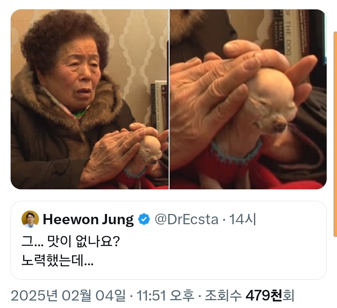The image size is (337, 308).
Task: Click the blue verified badge
Action: point(144,220)
